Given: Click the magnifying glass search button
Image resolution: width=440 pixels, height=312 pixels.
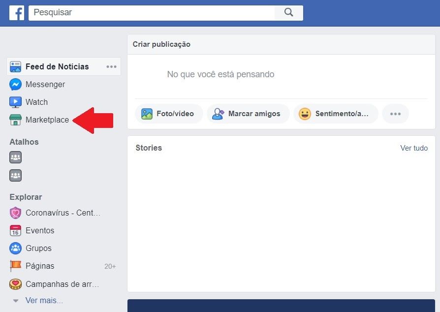Looking at the screenshot, I should click(289, 13).
